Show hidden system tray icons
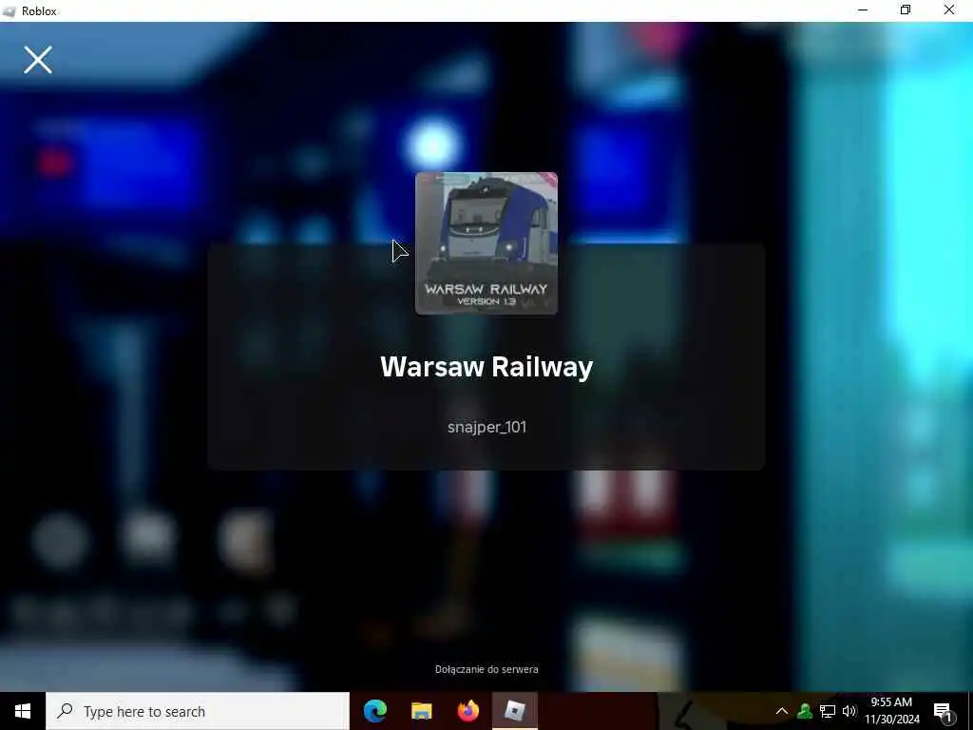The image size is (973, 730). (782, 711)
